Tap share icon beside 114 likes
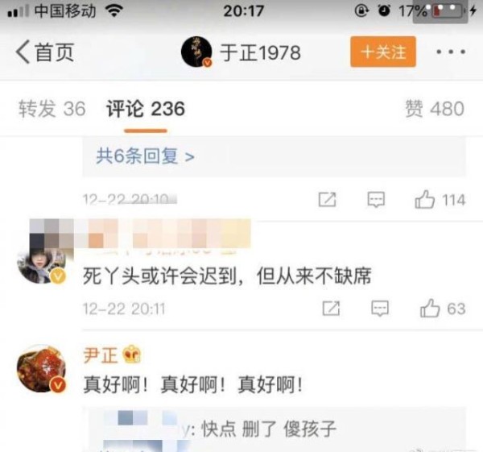 (x=327, y=200)
